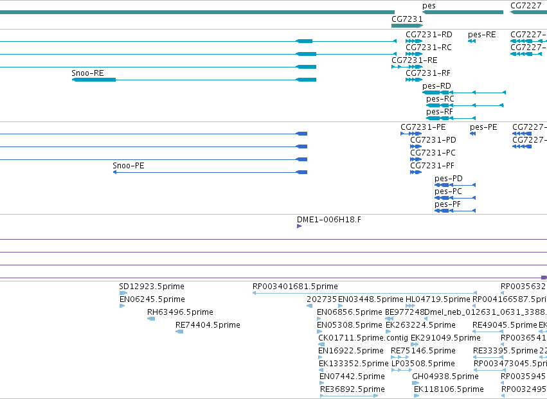Select the pes-PF protein label
This screenshot has width=547, height=399.
[x=447, y=205]
